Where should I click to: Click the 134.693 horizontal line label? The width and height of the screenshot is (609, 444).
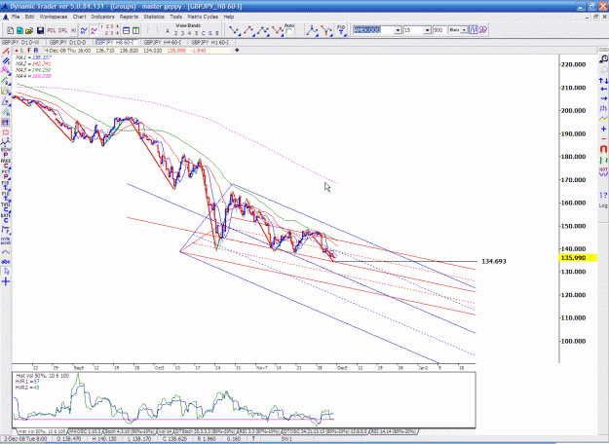pos(494,262)
